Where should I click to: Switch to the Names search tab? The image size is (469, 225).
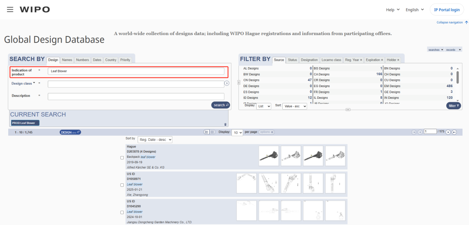[67, 60]
